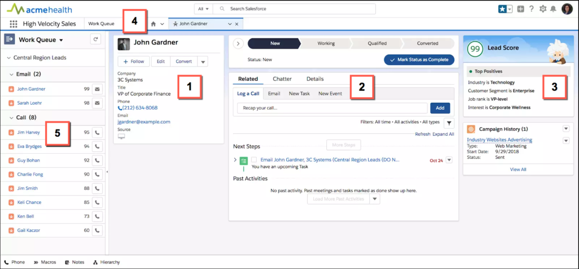The height and width of the screenshot is (269, 579).
Task: Click the call icon for Jim Harvey
Action: click(97, 132)
